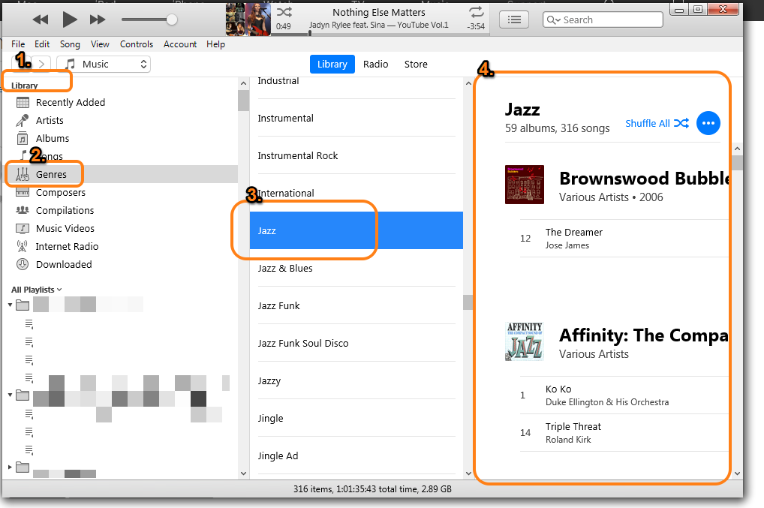Open Recently Added in sidebar
The height and width of the screenshot is (508, 764).
click(x=70, y=102)
